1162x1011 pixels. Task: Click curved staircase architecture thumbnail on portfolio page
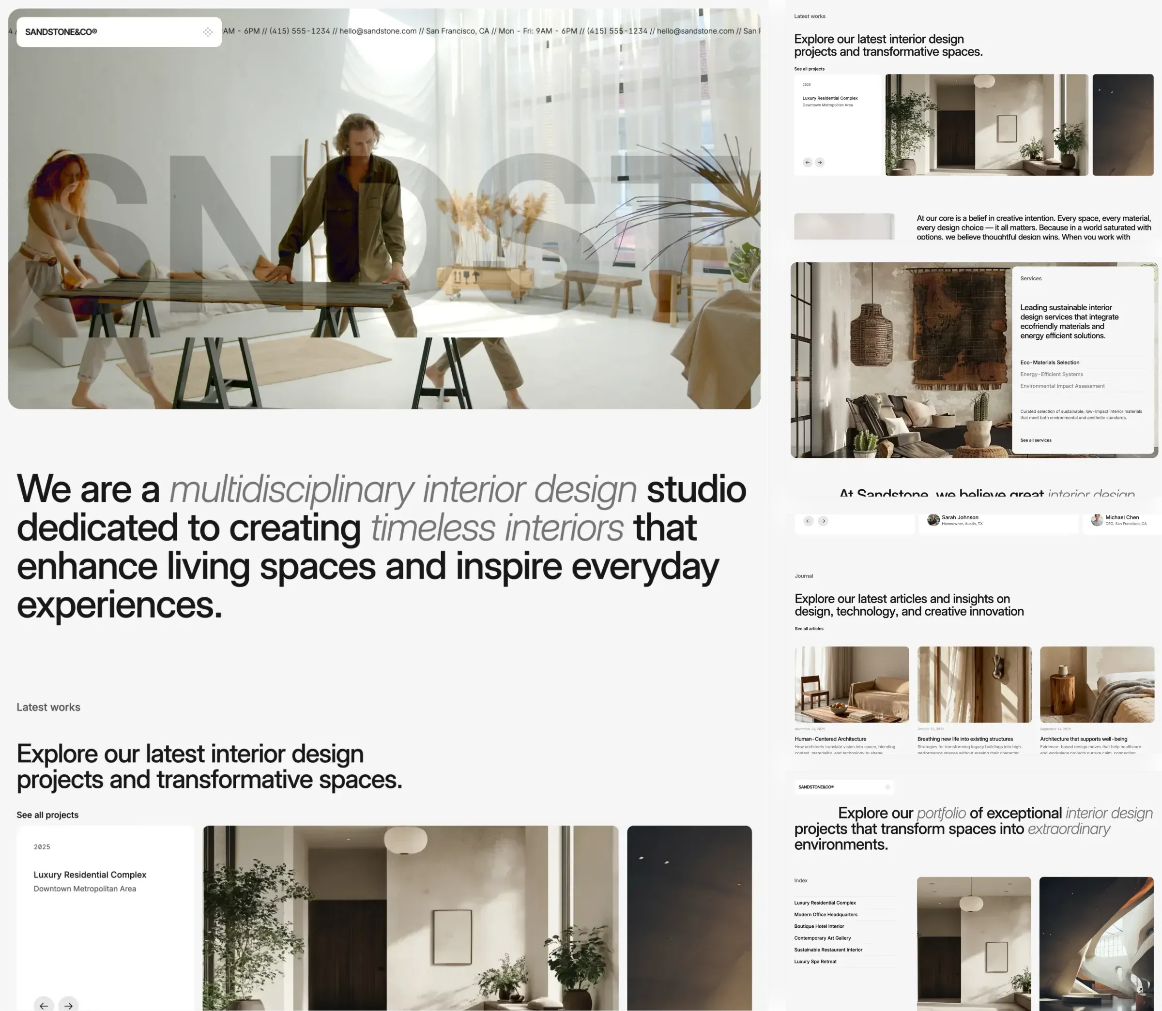pyautogui.click(x=1097, y=943)
